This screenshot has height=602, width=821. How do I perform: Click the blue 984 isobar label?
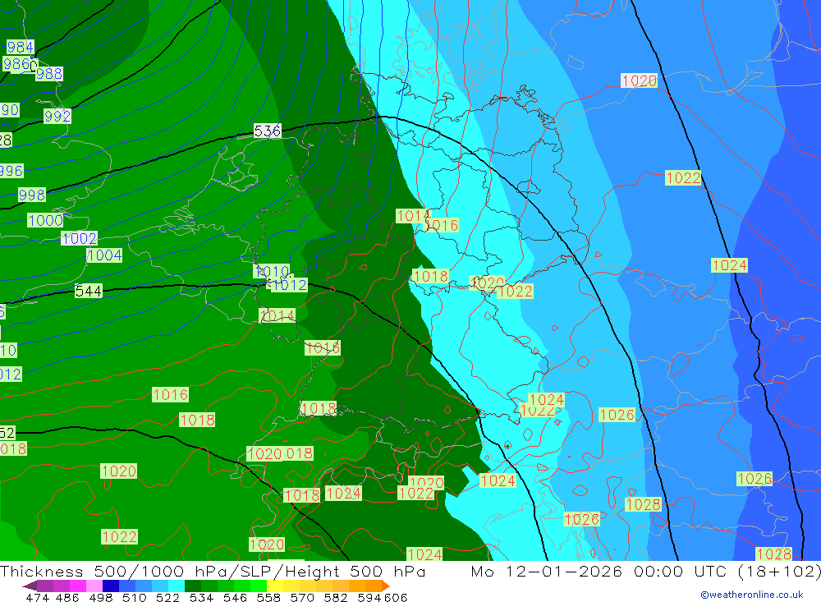click(x=21, y=47)
